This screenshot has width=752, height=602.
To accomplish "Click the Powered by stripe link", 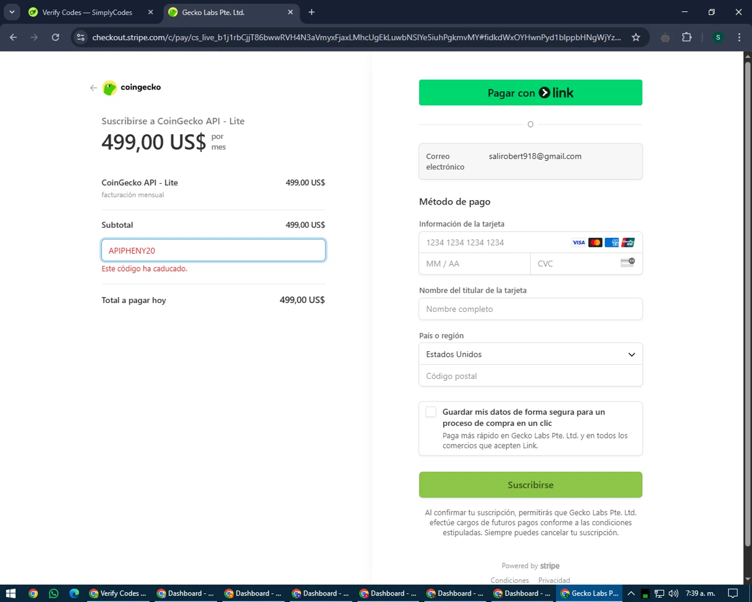I will 530,566.
